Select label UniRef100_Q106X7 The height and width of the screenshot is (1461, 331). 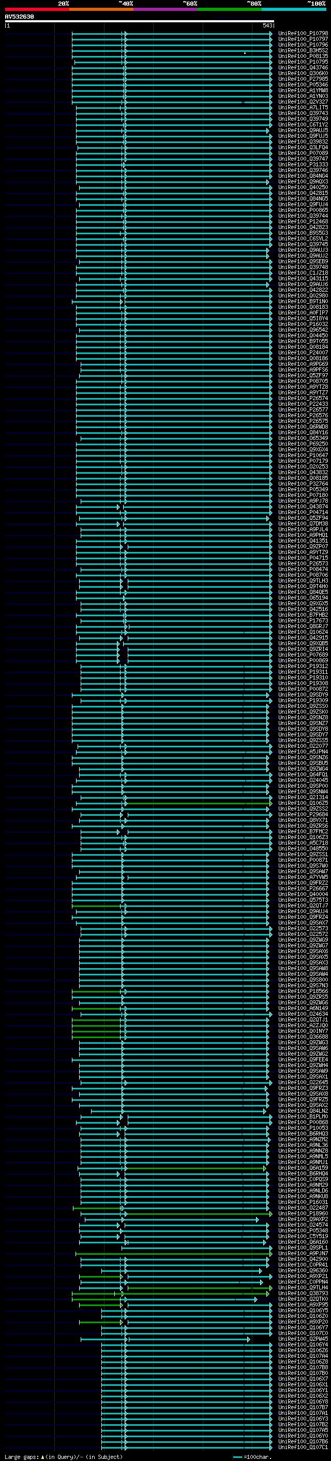point(303,1379)
